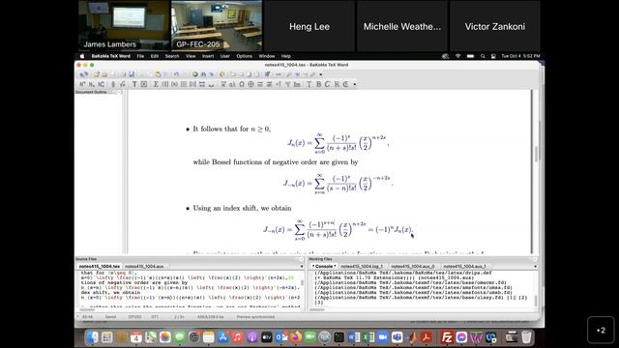
Task: Expand the math toolbar overflow arrow
Action: pyautogui.click(x=355, y=84)
